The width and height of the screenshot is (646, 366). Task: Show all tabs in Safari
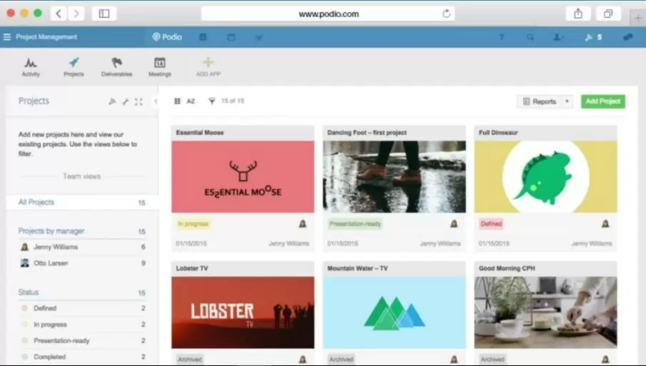(x=608, y=14)
